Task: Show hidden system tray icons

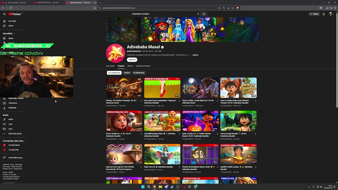Action: (x=309, y=187)
